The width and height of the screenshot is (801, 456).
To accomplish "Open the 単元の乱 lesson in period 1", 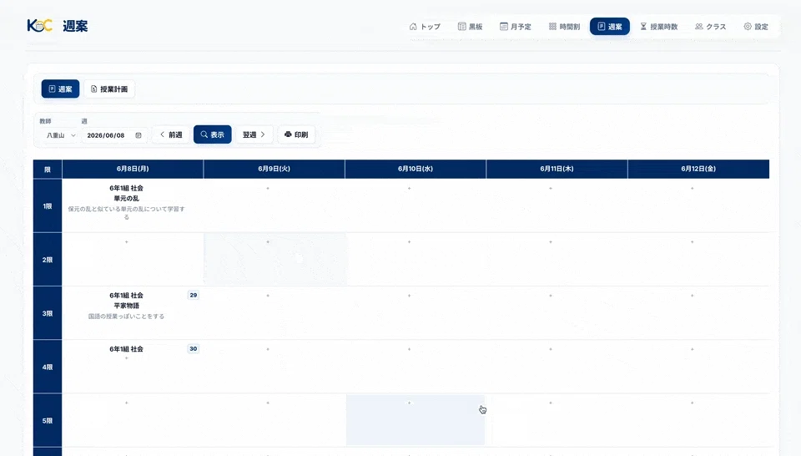I will tap(126, 198).
